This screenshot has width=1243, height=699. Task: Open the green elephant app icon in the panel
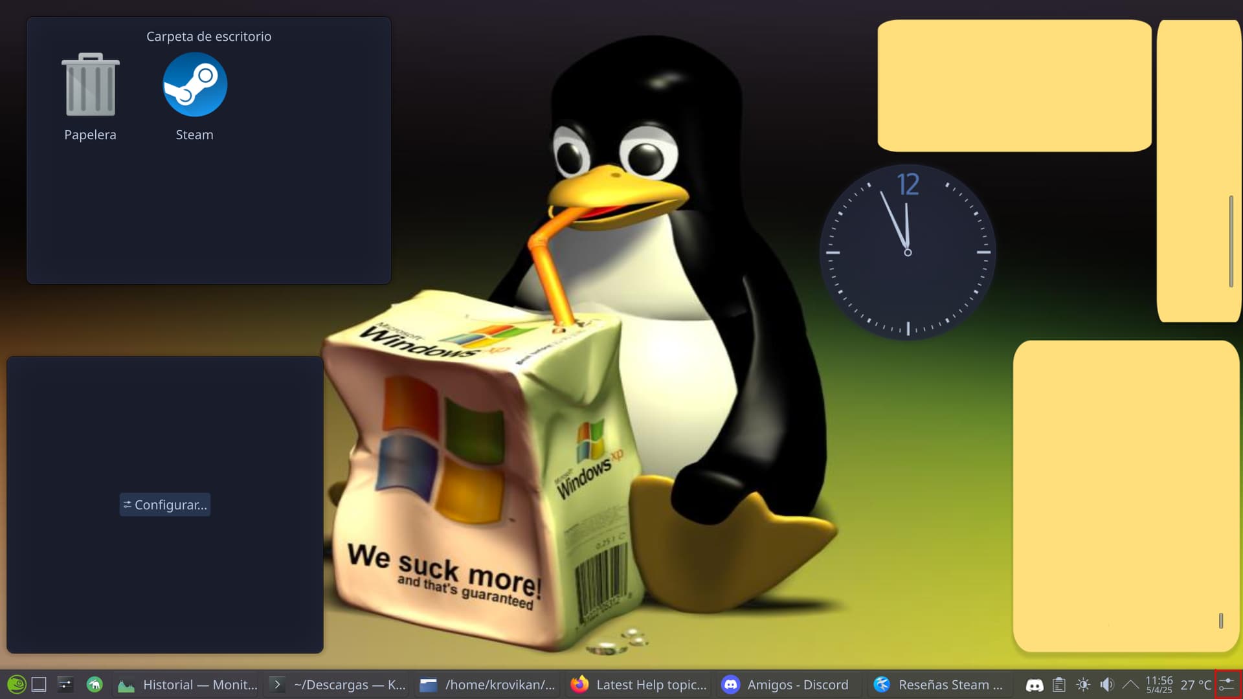coord(95,684)
